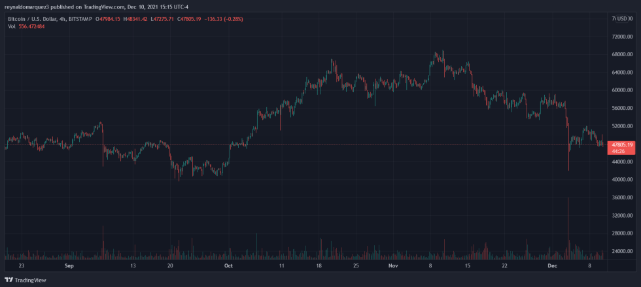
Task: Click the 56000.00 price axis label
Action: [x=622, y=109]
